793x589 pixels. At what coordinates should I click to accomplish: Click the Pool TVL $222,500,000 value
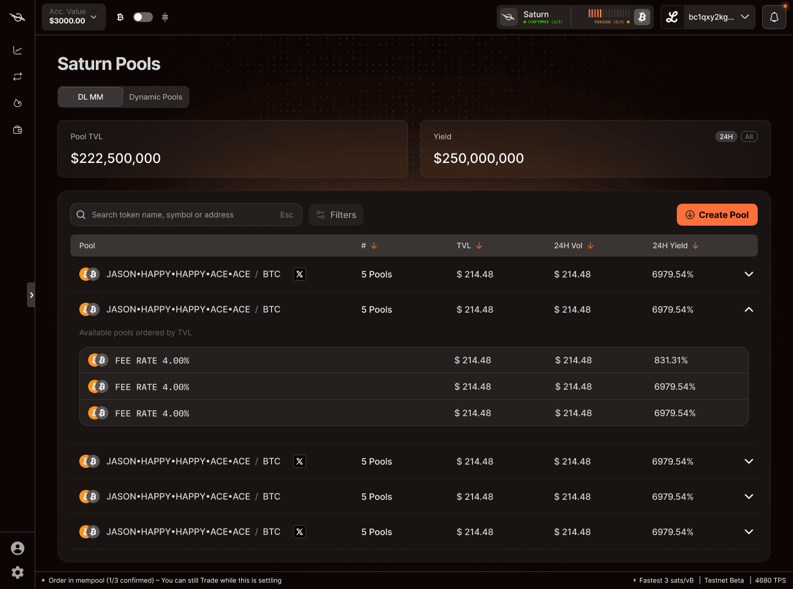[116, 159]
